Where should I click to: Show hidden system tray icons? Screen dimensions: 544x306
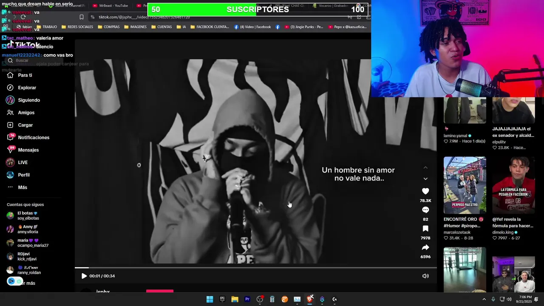(x=484, y=299)
